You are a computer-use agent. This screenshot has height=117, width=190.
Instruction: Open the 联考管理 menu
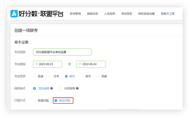(x=75, y=14)
